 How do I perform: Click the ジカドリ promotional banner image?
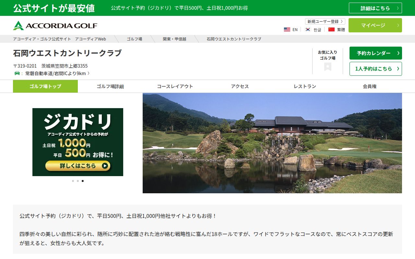pos(78,142)
